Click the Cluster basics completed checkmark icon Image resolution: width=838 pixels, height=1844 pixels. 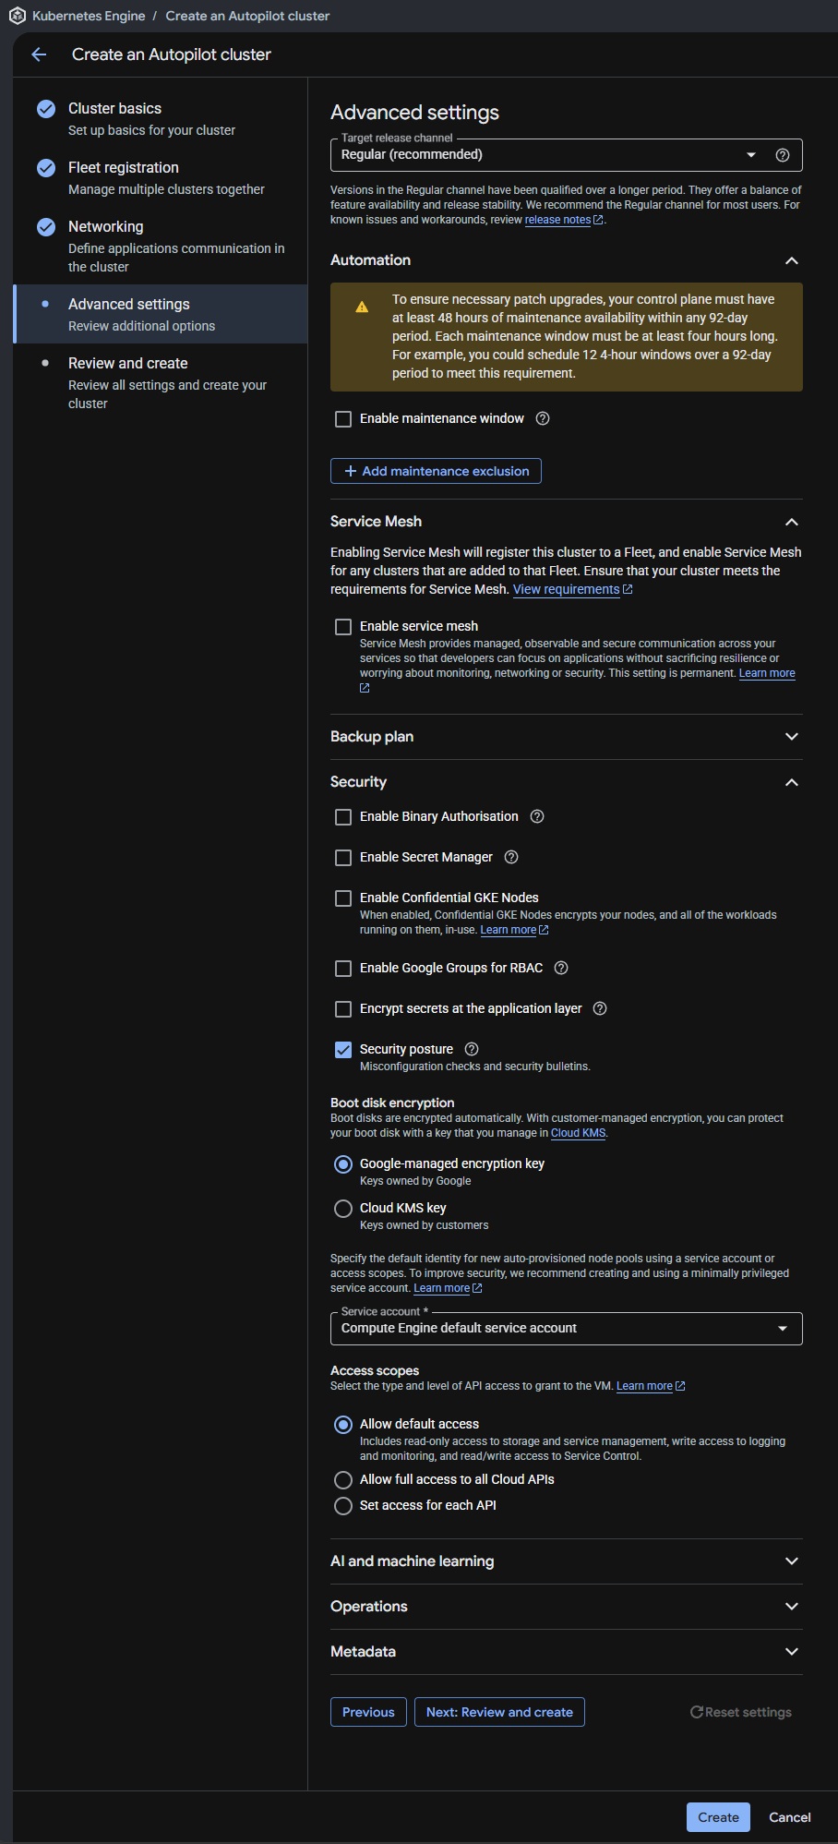46,109
